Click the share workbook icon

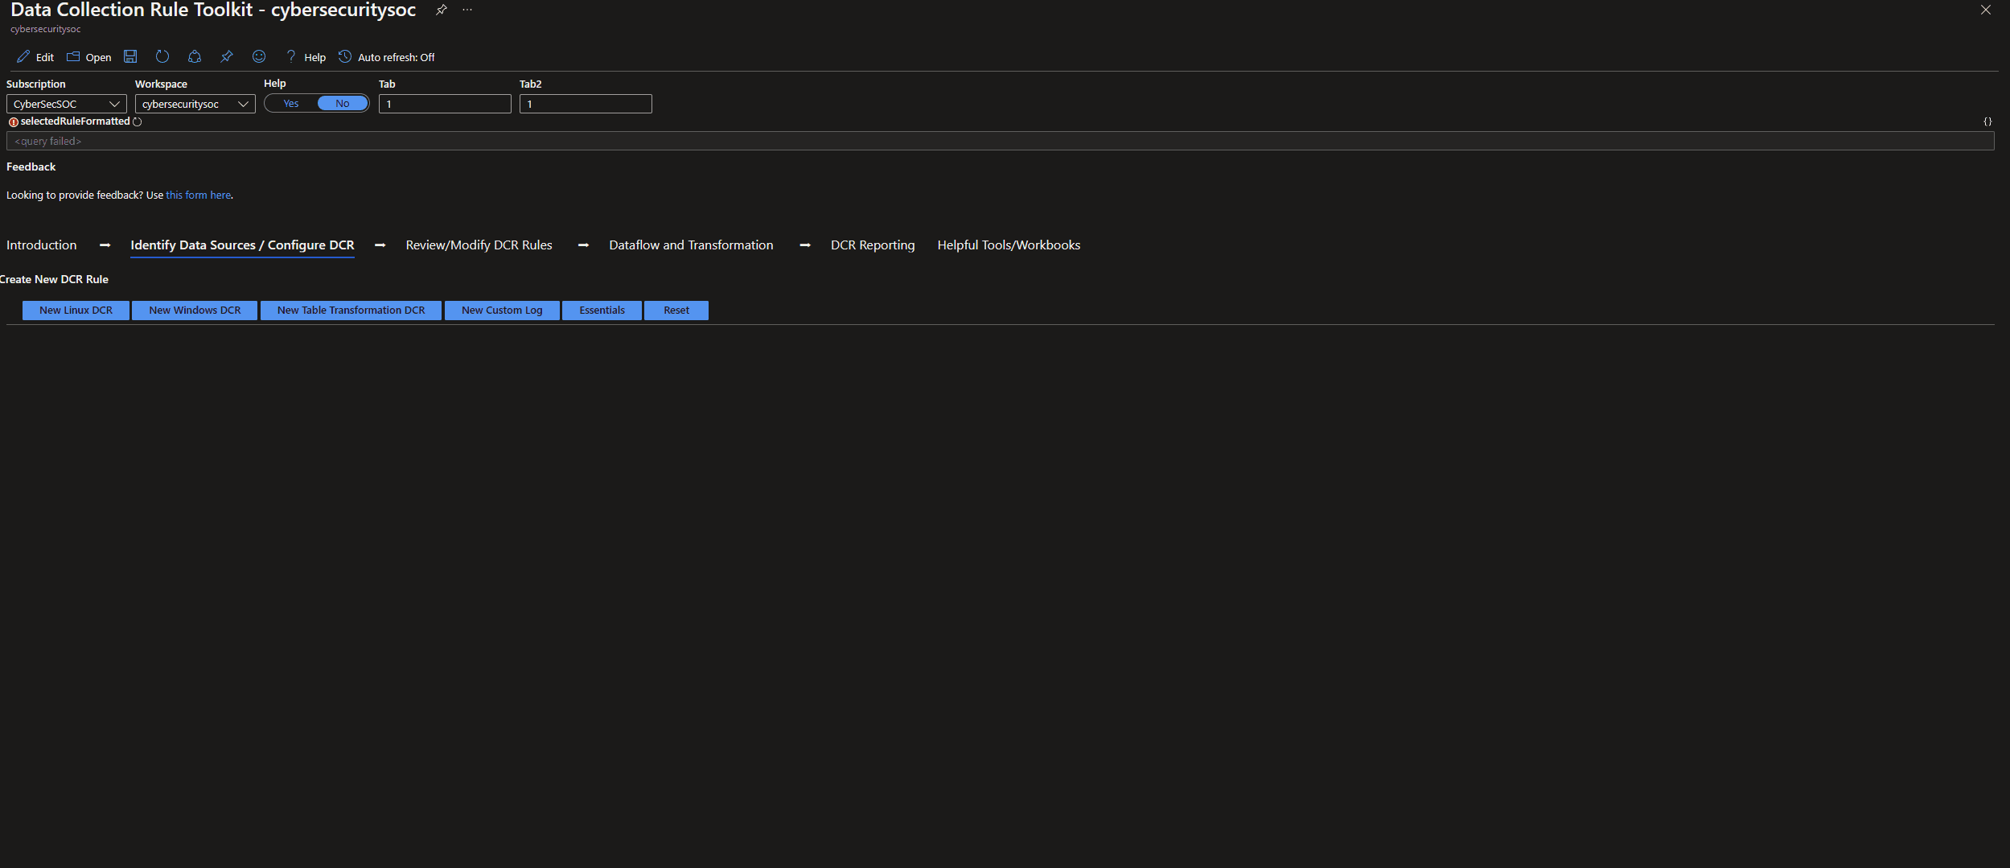tap(195, 56)
